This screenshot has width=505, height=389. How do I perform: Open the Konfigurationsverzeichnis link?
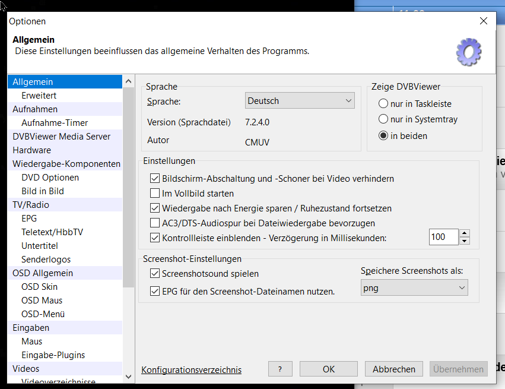(191, 369)
